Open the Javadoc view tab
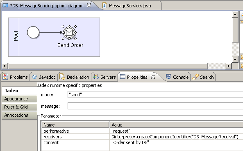243x151 pixels. pyautogui.click(x=44, y=77)
